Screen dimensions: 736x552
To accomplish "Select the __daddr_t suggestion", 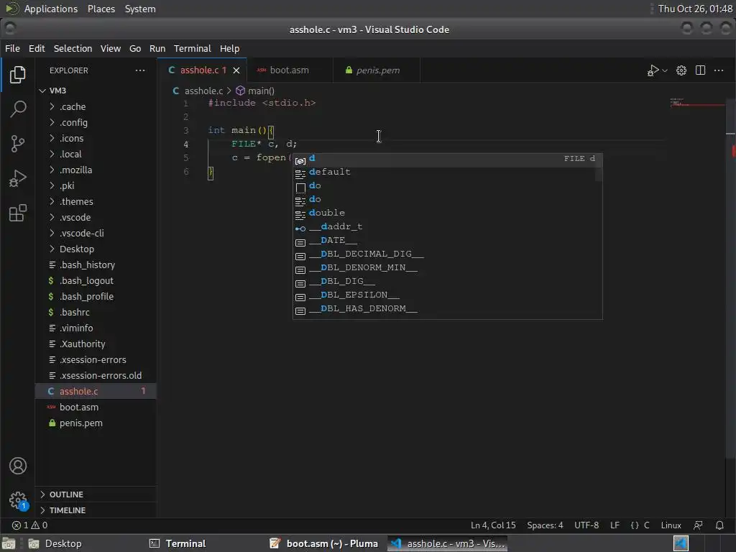I will [447, 226].
